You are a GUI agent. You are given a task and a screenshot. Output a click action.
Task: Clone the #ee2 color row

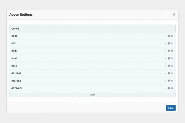coord(169,66)
